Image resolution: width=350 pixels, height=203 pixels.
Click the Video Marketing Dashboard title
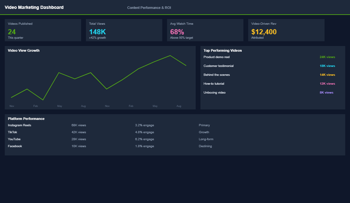point(34,7)
